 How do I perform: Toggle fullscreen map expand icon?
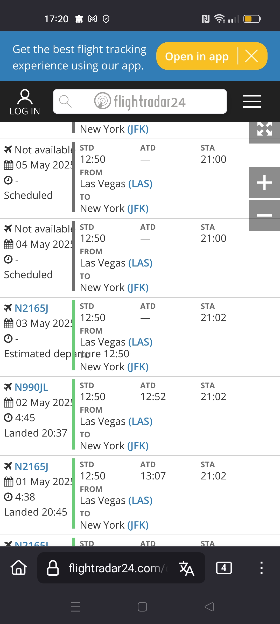click(264, 129)
